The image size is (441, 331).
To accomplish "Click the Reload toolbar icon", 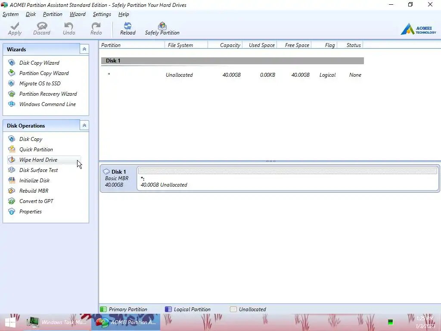I will [x=127, y=26].
